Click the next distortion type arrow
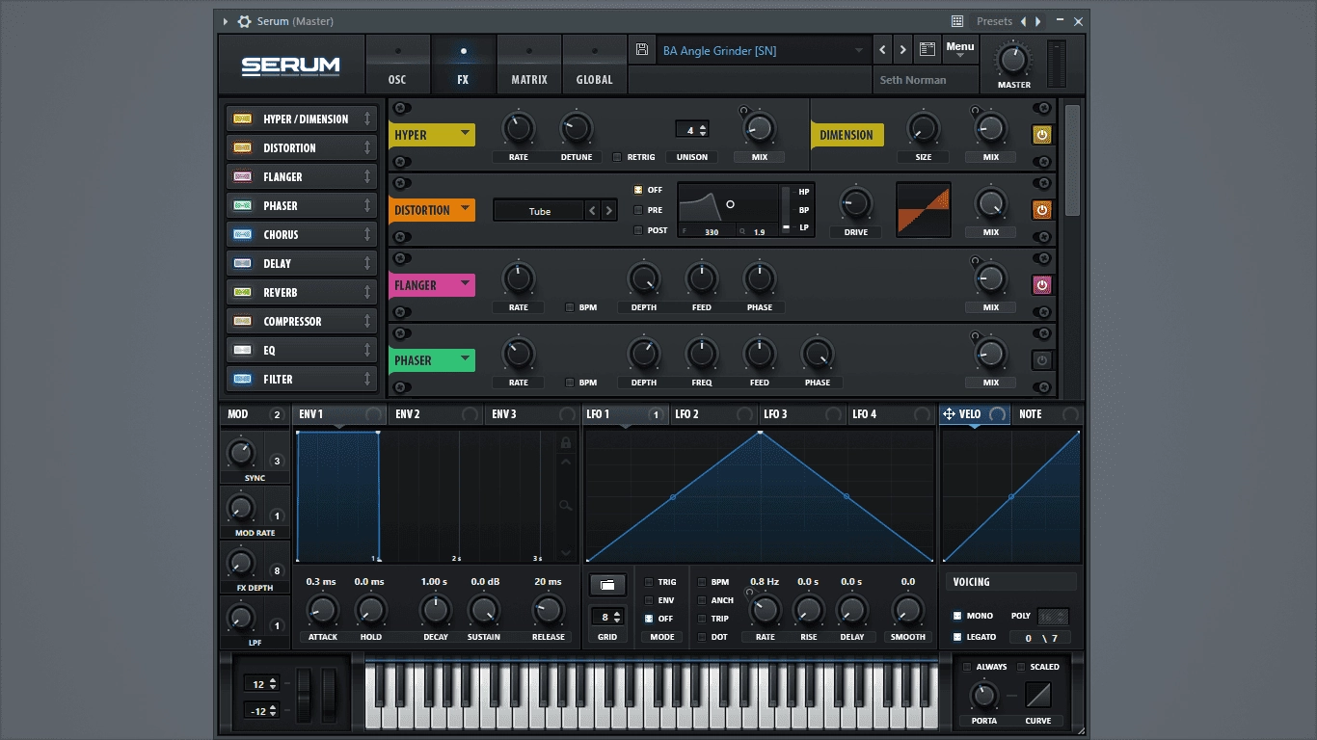Viewport: 1317px width, 740px height. 608,211
